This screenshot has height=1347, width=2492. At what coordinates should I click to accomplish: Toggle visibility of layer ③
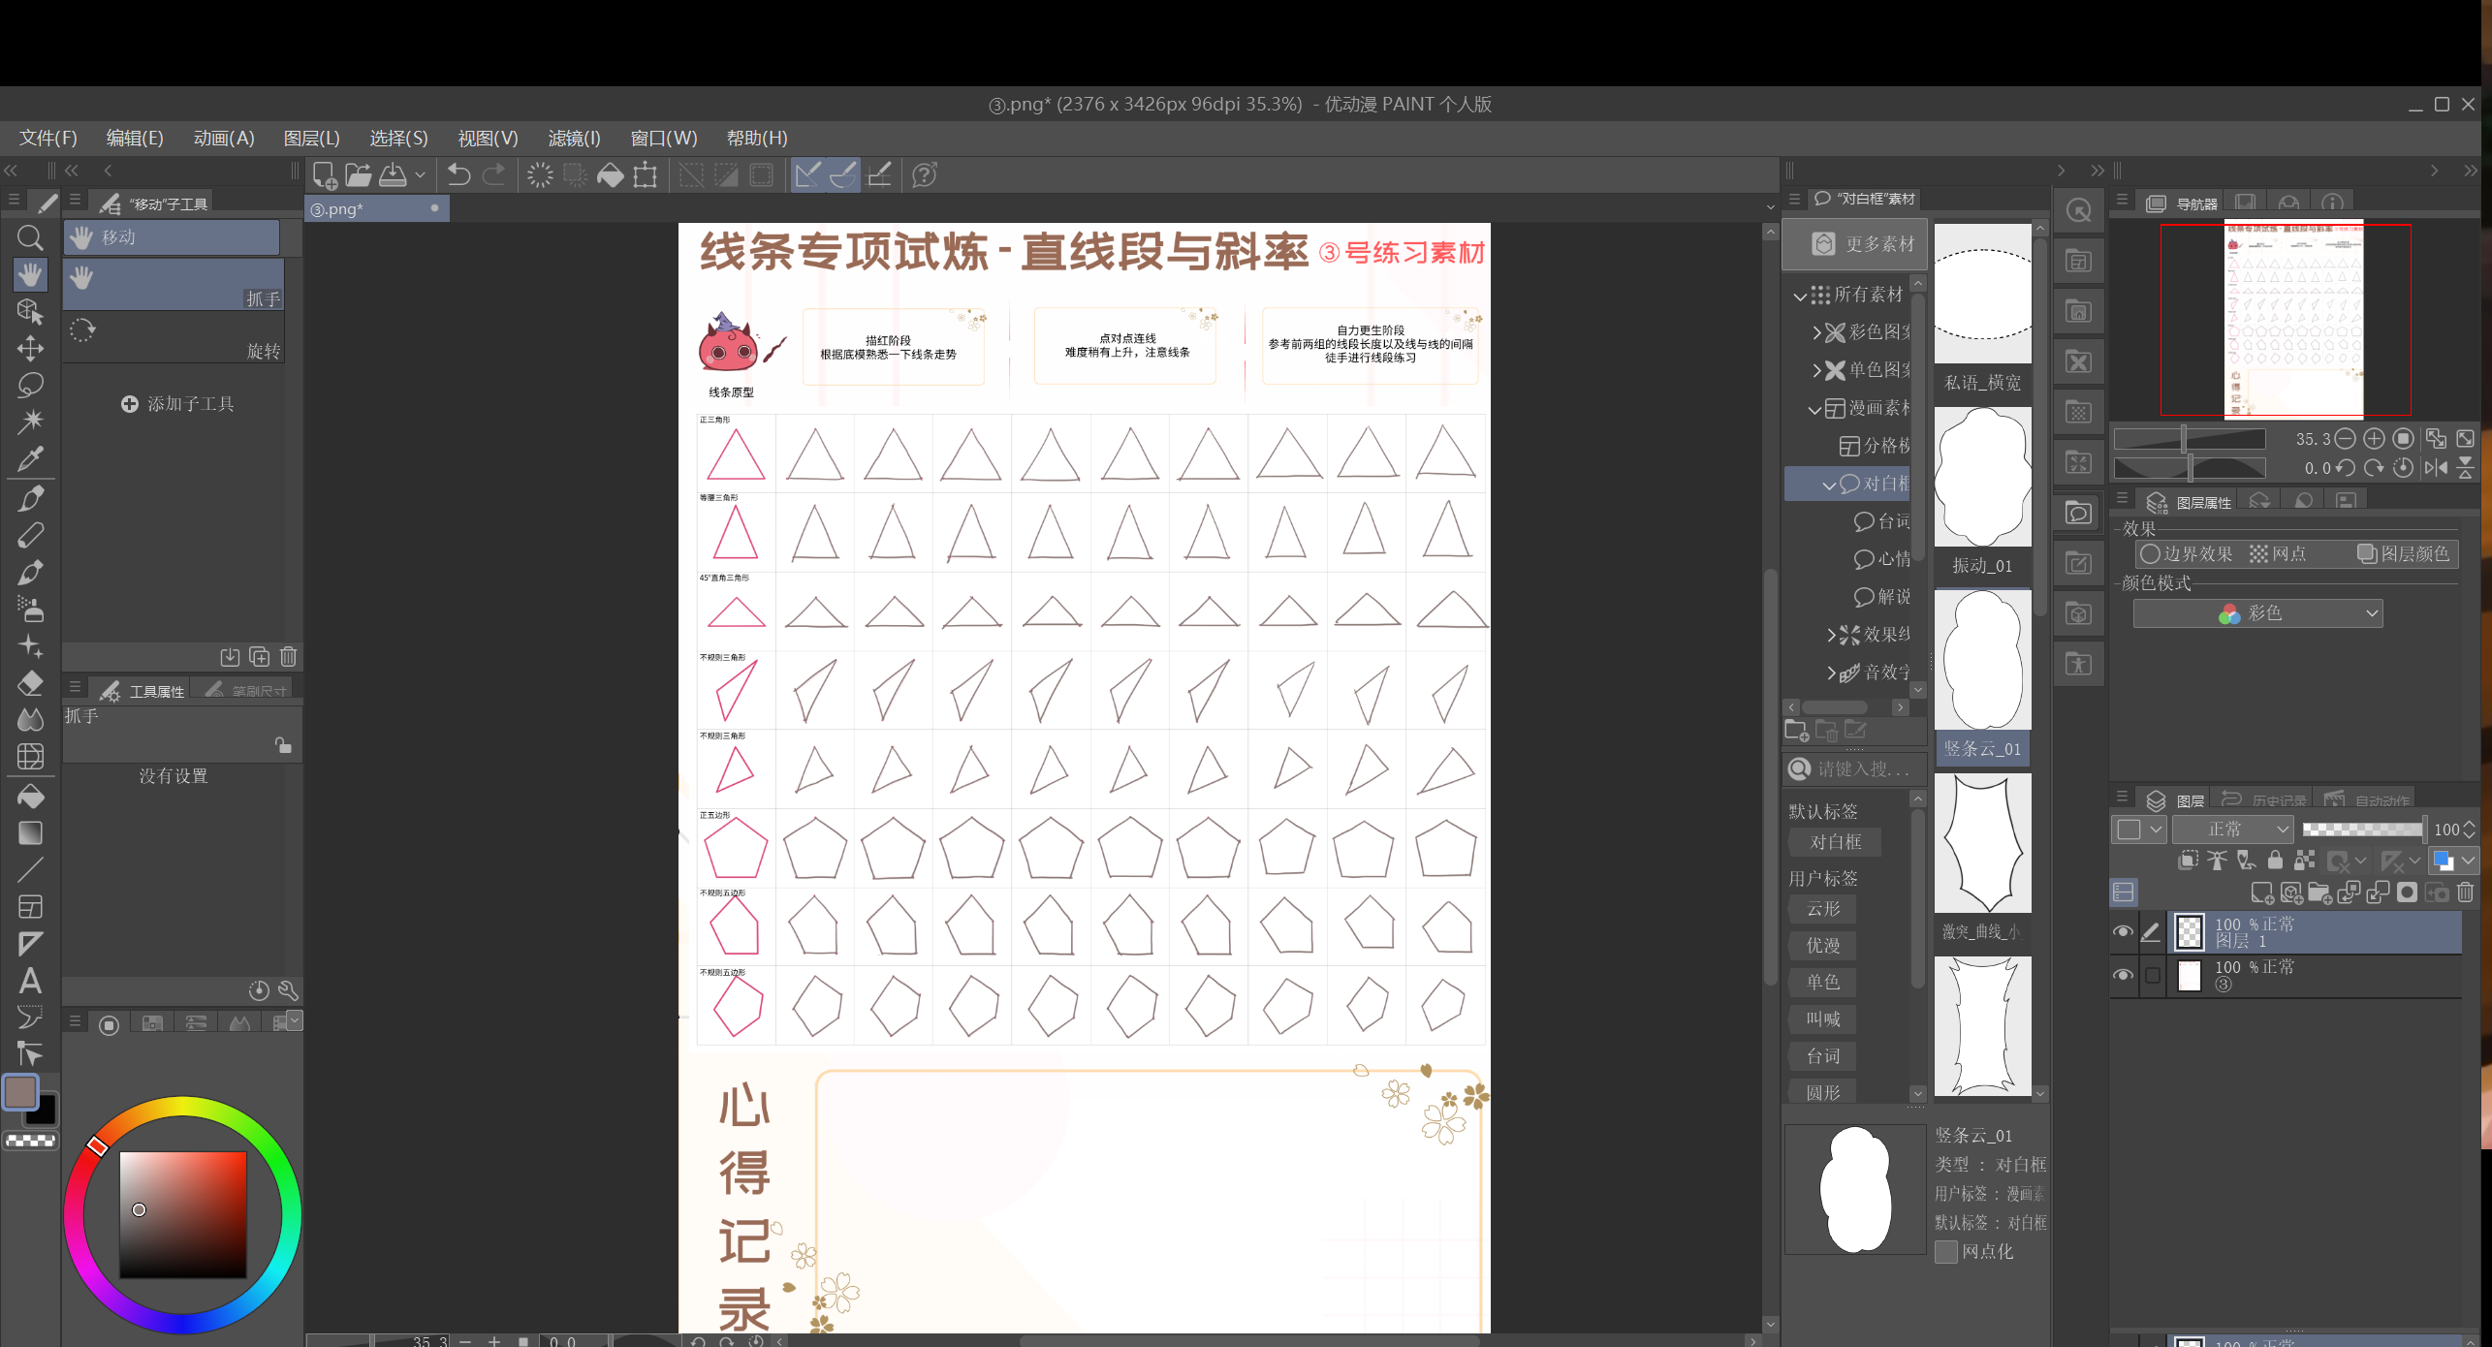click(x=2123, y=975)
